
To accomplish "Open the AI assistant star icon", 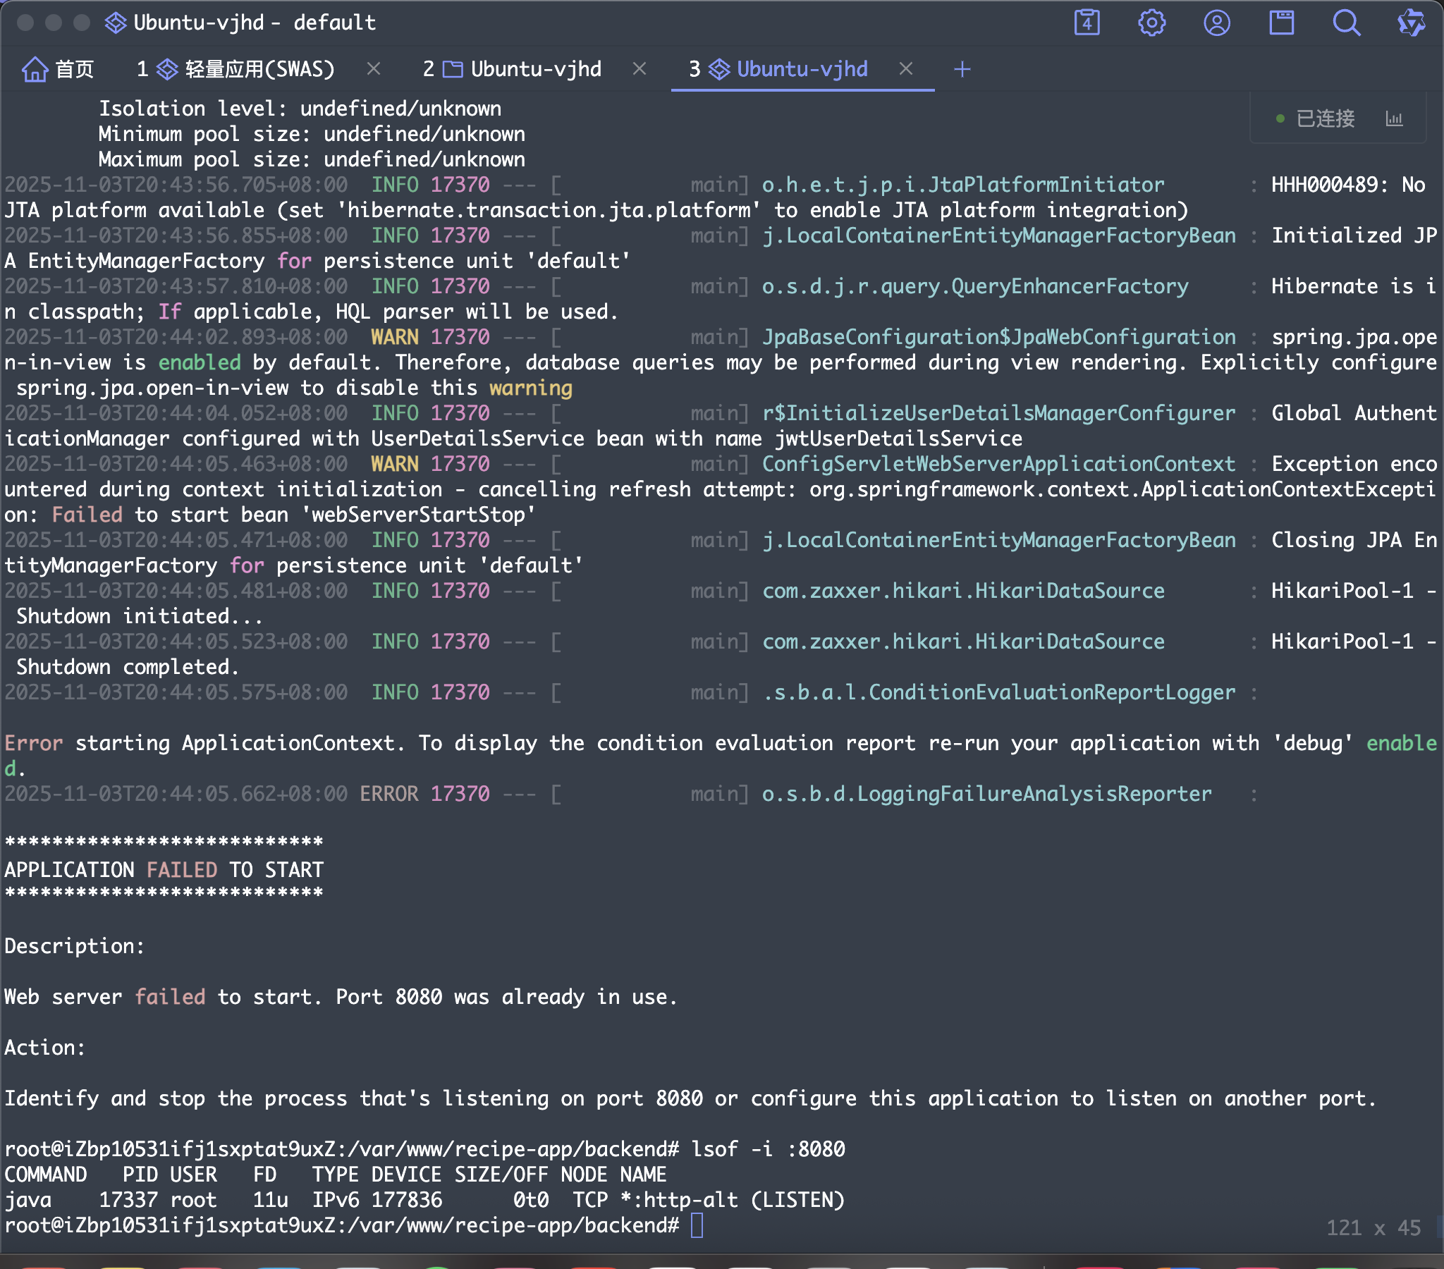I will [x=1411, y=23].
